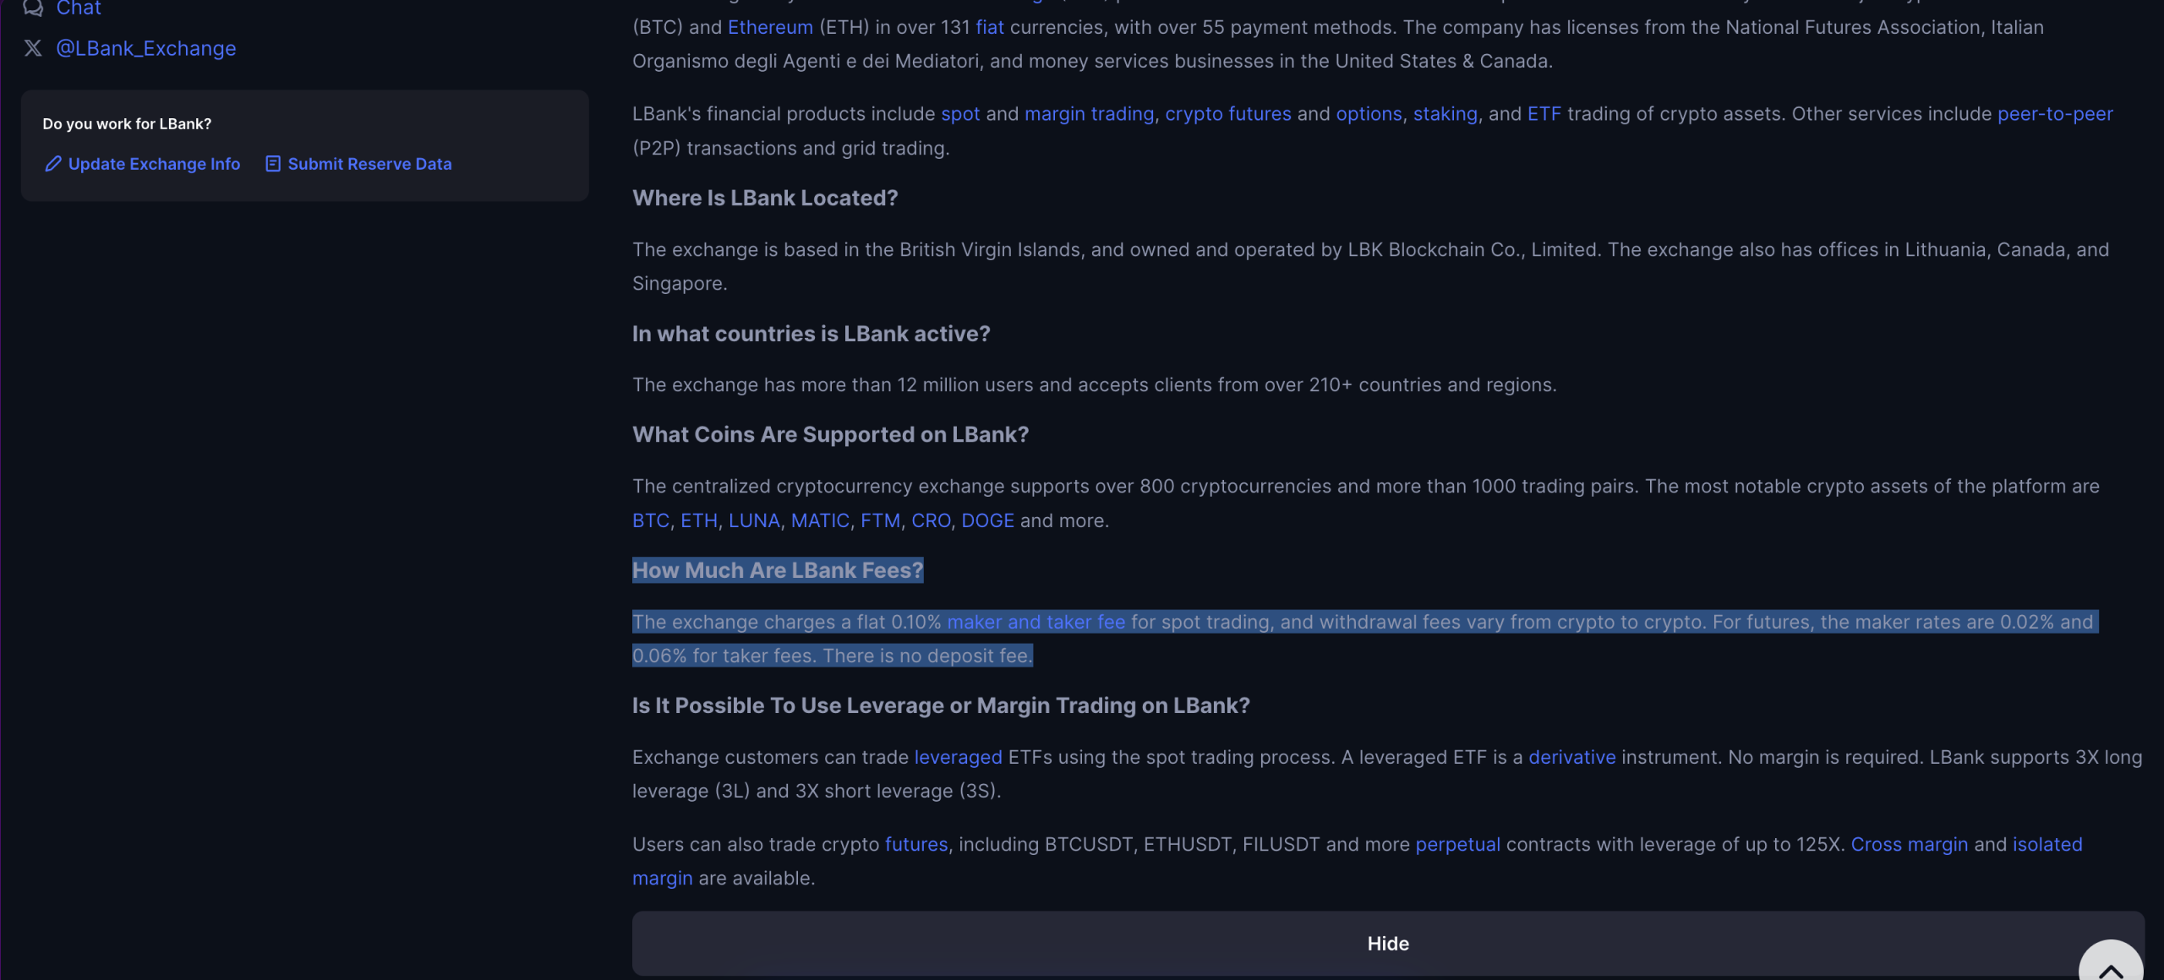The height and width of the screenshot is (980, 2164).
Task: Click Update Exchange Info
Action: [x=154, y=164]
